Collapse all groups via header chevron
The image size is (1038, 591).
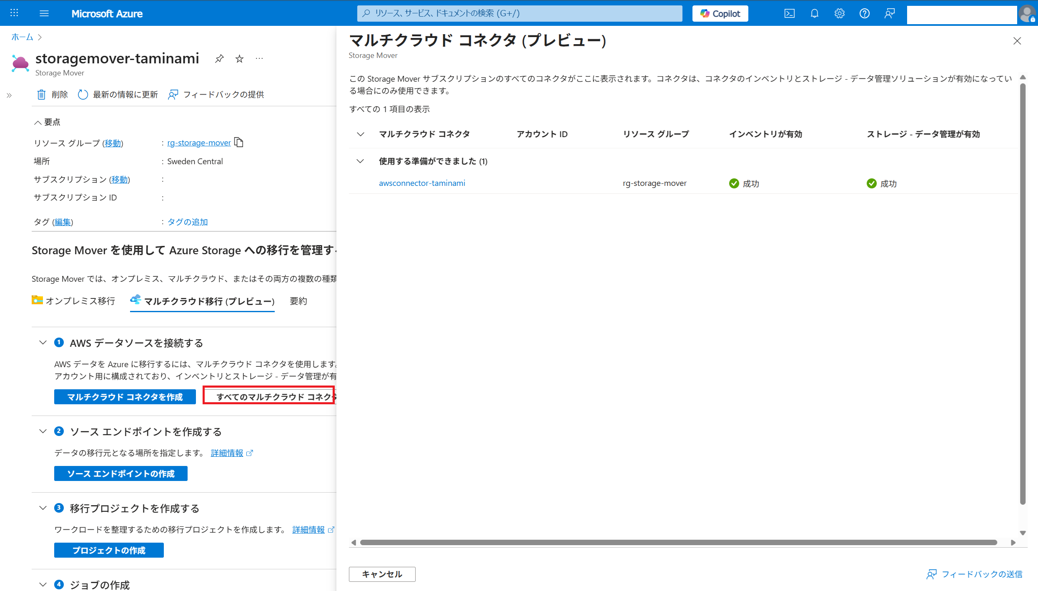tap(361, 134)
